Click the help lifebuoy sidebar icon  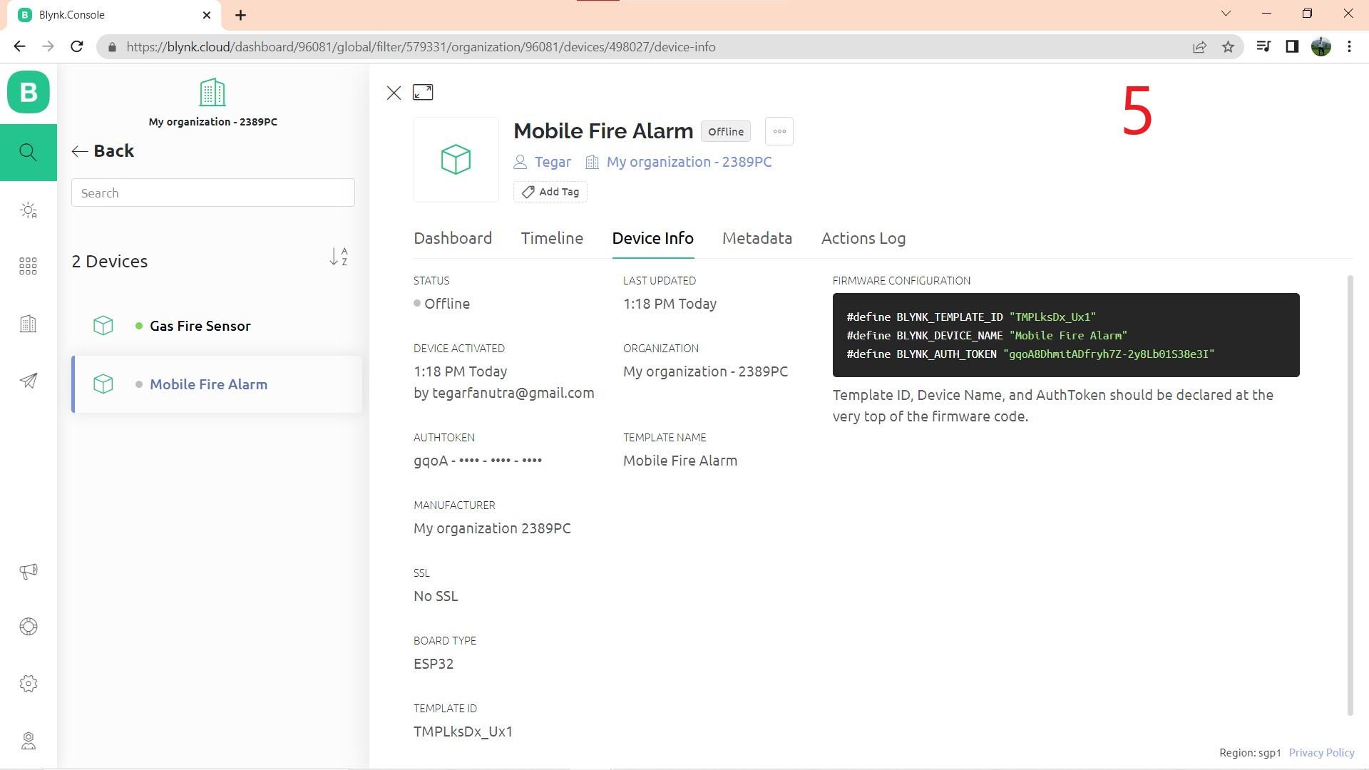(x=28, y=627)
